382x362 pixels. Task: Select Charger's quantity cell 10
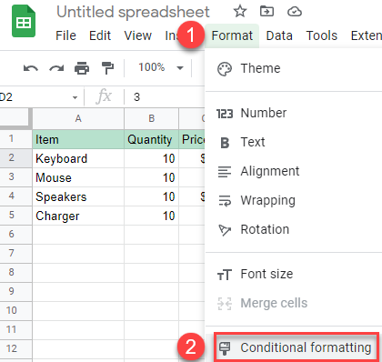coord(151,216)
